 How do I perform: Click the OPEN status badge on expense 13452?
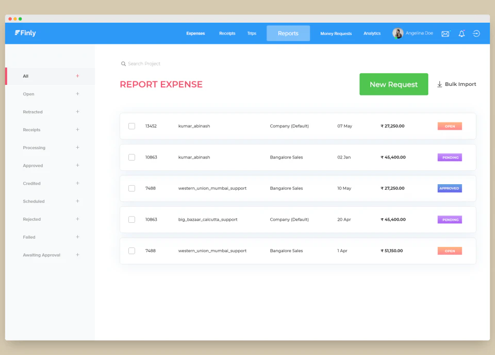coord(449,126)
